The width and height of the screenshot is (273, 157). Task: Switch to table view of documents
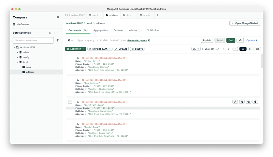pyautogui.click(x=257, y=49)
